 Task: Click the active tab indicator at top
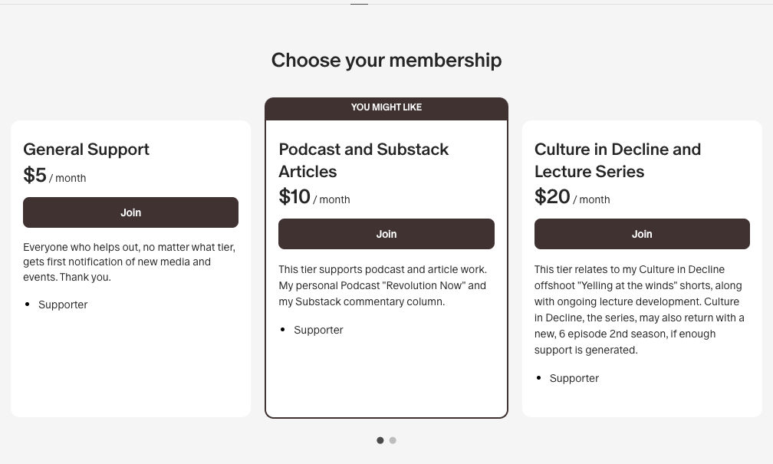click(x=359, y=4)
